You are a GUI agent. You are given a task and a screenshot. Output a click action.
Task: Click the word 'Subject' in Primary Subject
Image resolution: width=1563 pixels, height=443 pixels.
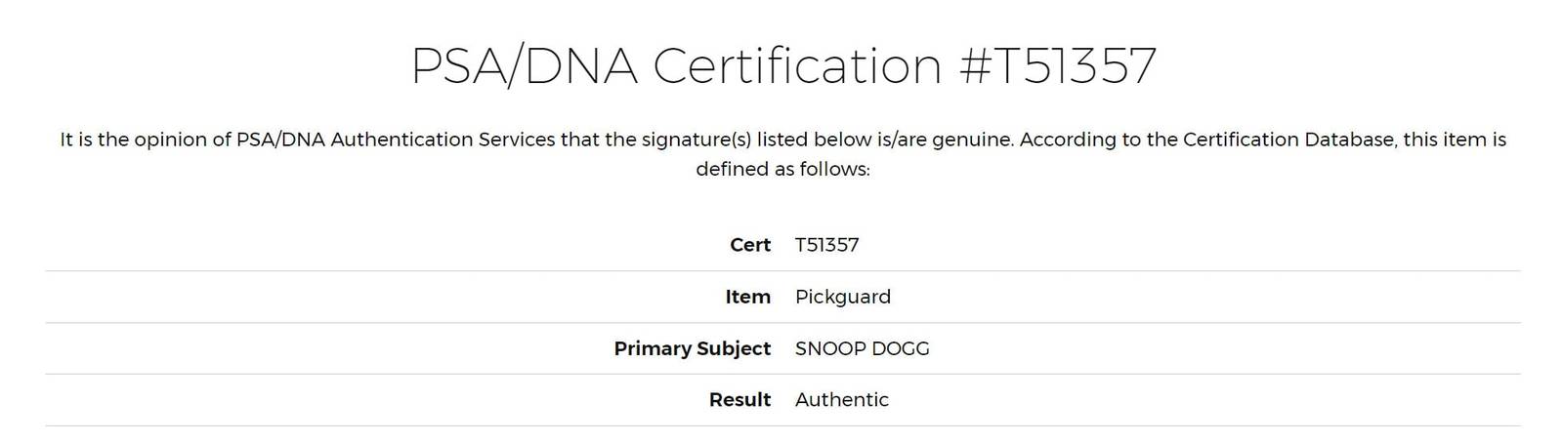click(734, 348)
